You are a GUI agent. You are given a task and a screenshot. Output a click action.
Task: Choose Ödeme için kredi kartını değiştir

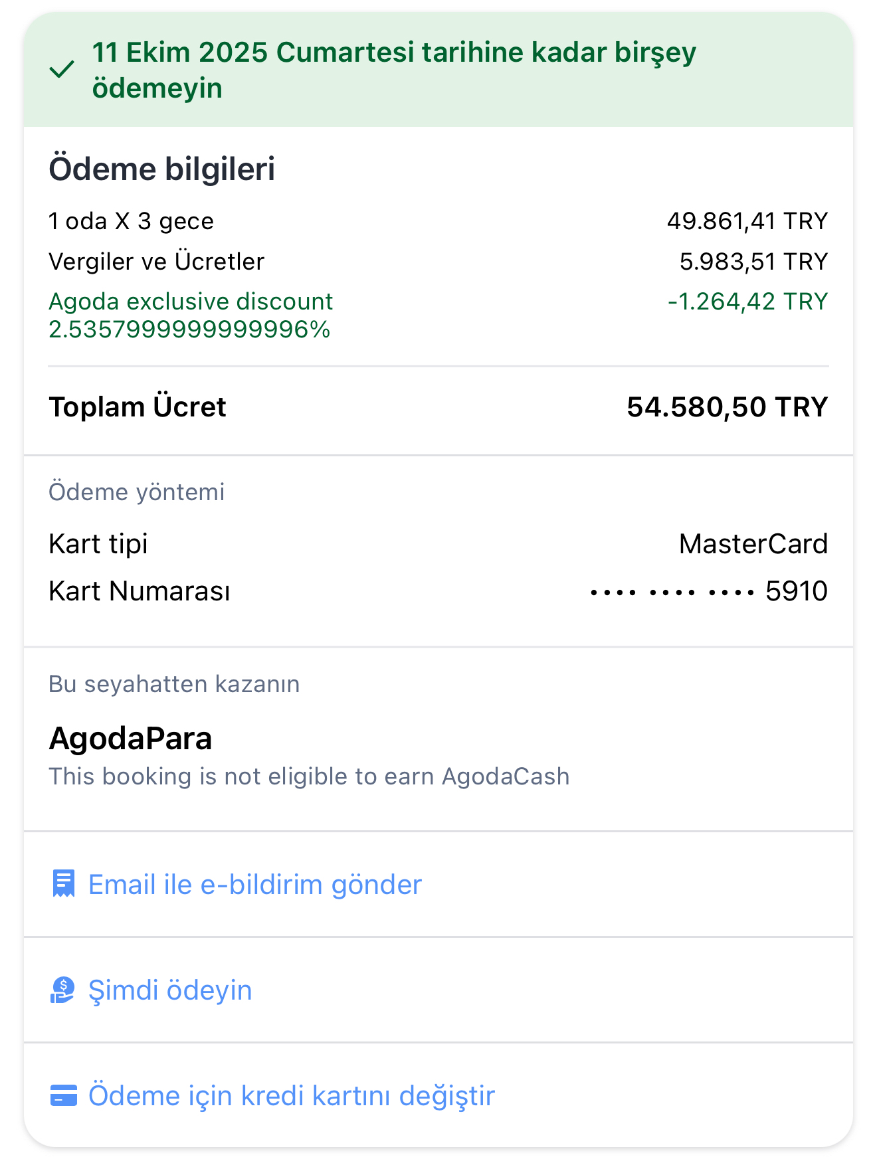pos(292,1095)
